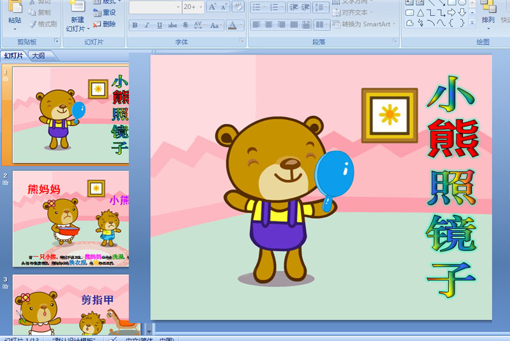Click the Copy (复制) command
The height and width of the screenshot is (341, 510).
pyautogui.click(x=40, y=12)
